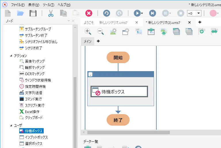This screenshot has height=148, width=221.
Task: Switch to the ようこそ tab
Action: point(89,22)
